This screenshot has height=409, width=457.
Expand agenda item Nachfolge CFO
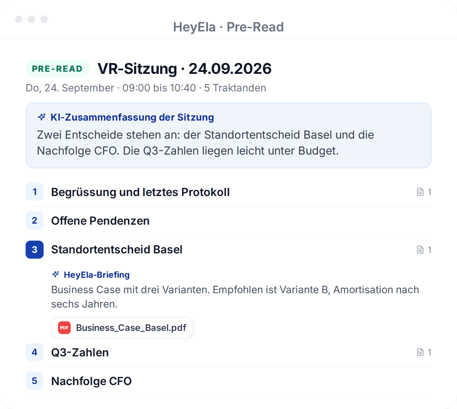228,381
